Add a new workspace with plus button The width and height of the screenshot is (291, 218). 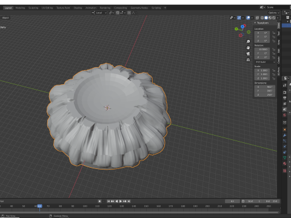pos(165,8)
